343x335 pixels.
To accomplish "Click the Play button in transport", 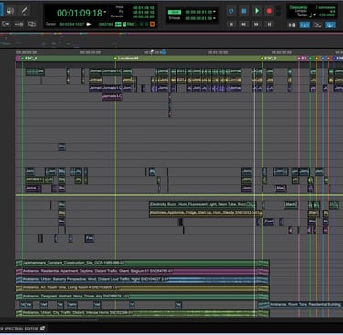I will click(x=257, y=11).
